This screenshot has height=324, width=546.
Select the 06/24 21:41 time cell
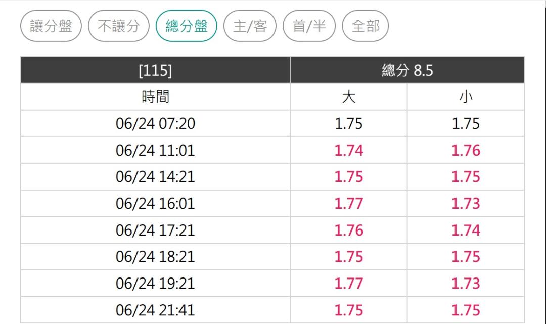point(155,310)
